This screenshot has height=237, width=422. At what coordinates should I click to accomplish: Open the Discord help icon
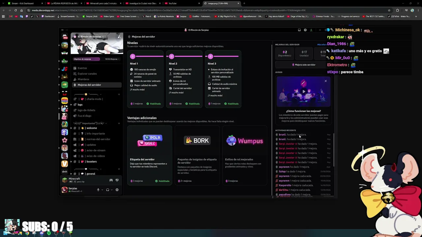305,30
